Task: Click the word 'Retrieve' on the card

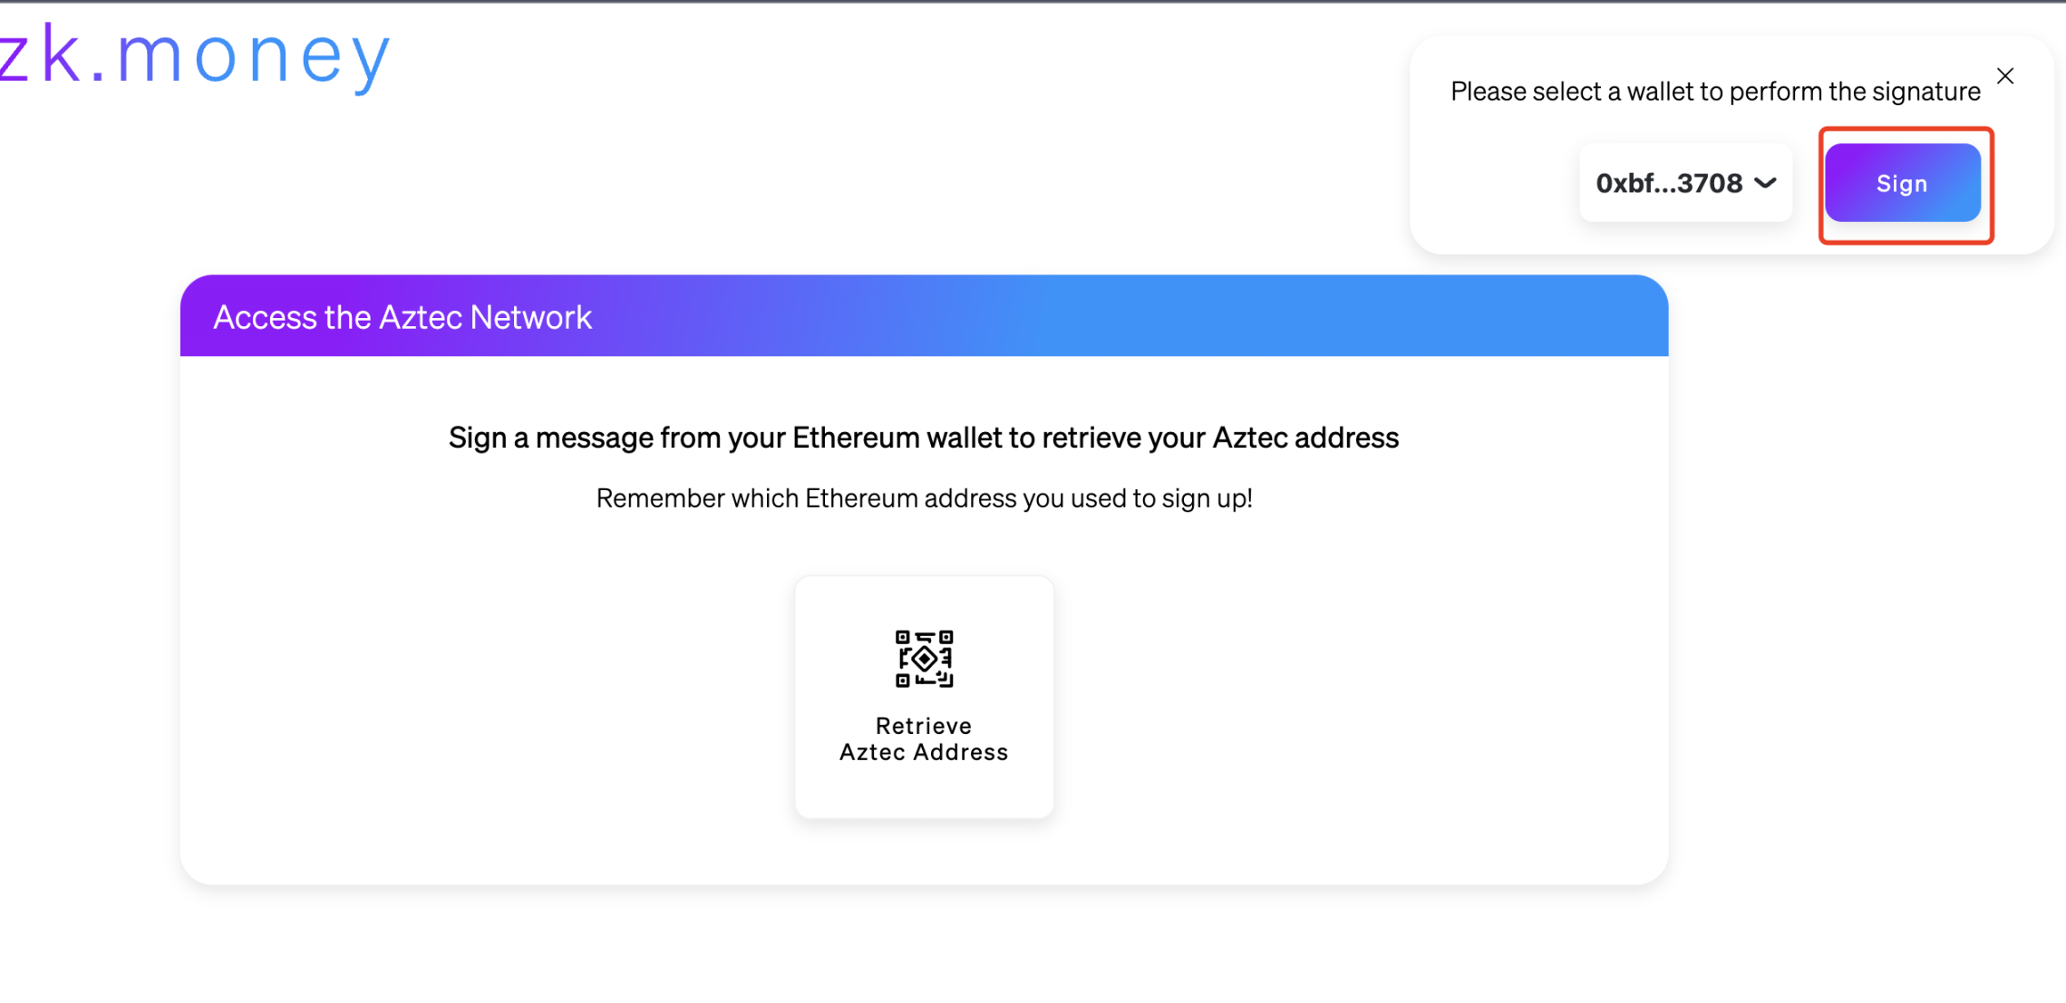Action: tap(924, 726)
